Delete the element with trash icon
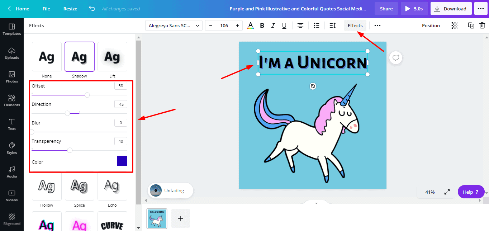This screenshot has width=489, height=231. pos(482,25)
